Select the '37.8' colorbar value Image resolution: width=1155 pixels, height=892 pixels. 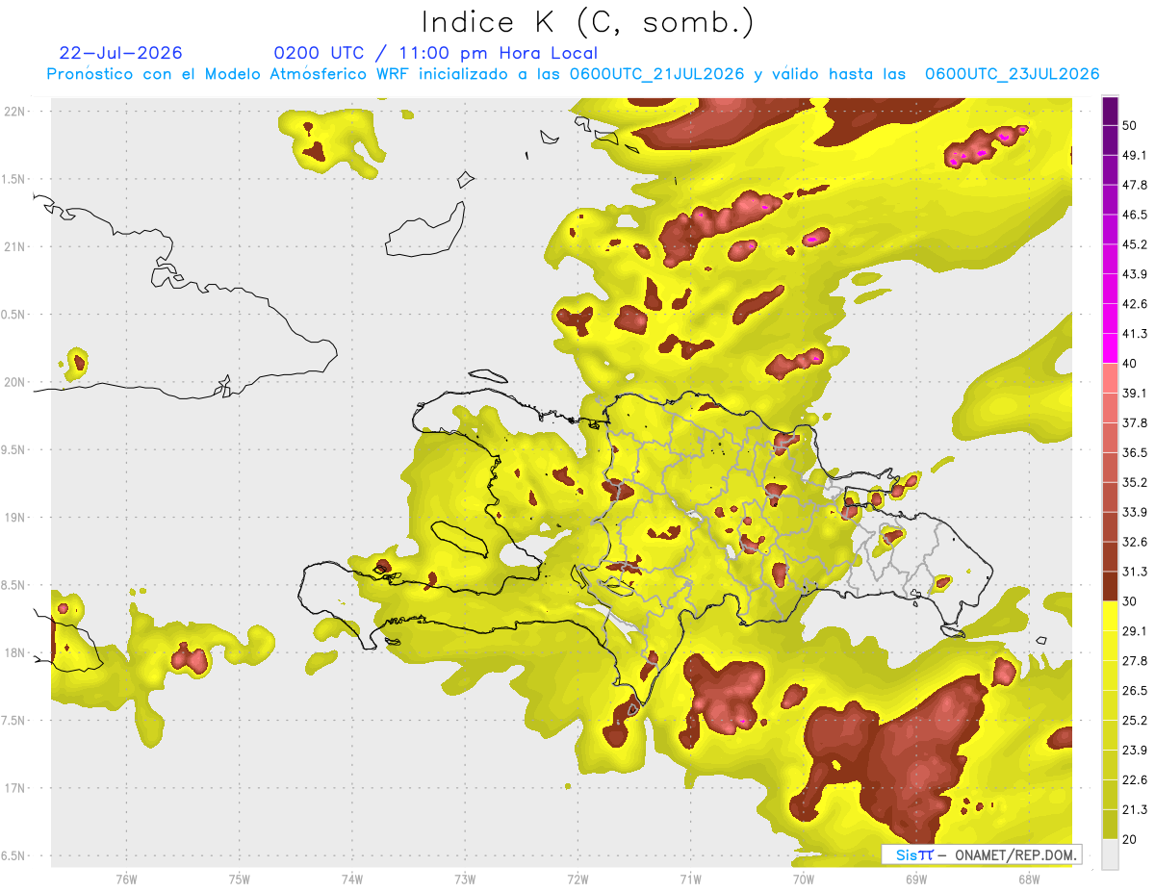tap(1134, 423)
